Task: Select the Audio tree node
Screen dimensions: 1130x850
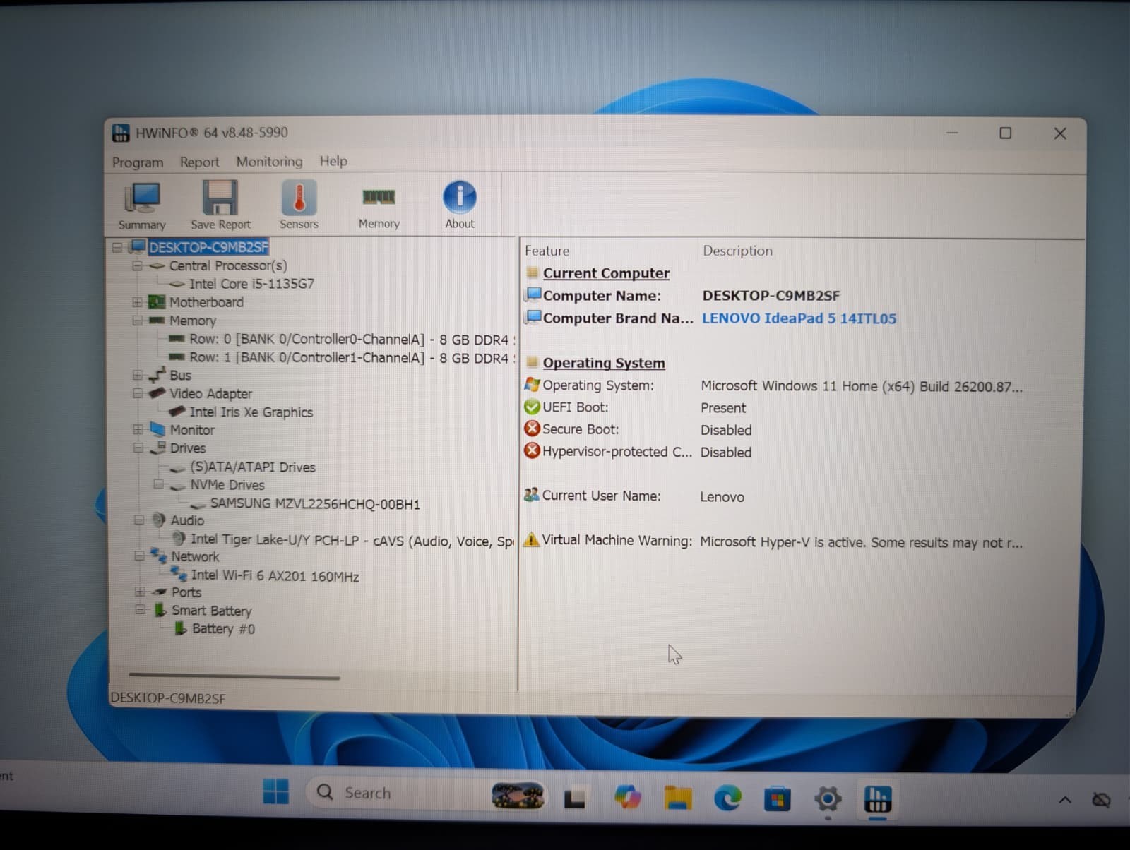Action: pos(187,520)
